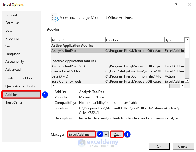Click the Help question mark icon
The image size is (196, 152).
pos(176,5)
